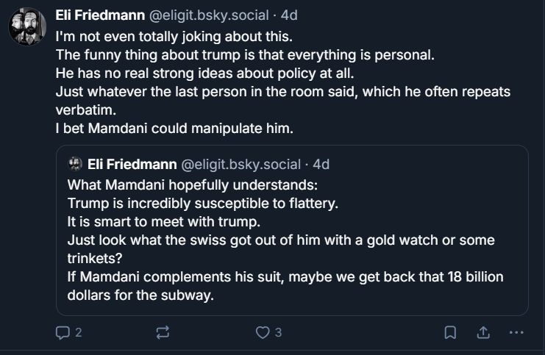Click the small avatar in the quoted post

(x=74, y=163)
